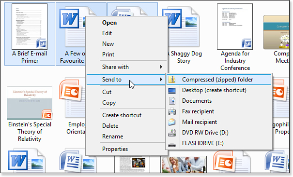Select the A Shaggy Dog Story Word icon
293x177 pixels.
[184, 27]
